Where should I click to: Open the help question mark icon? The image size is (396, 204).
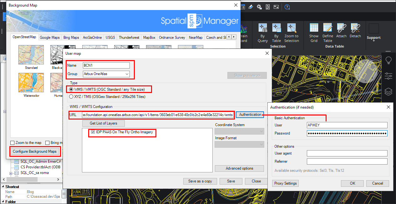click(x=287, y=7)
